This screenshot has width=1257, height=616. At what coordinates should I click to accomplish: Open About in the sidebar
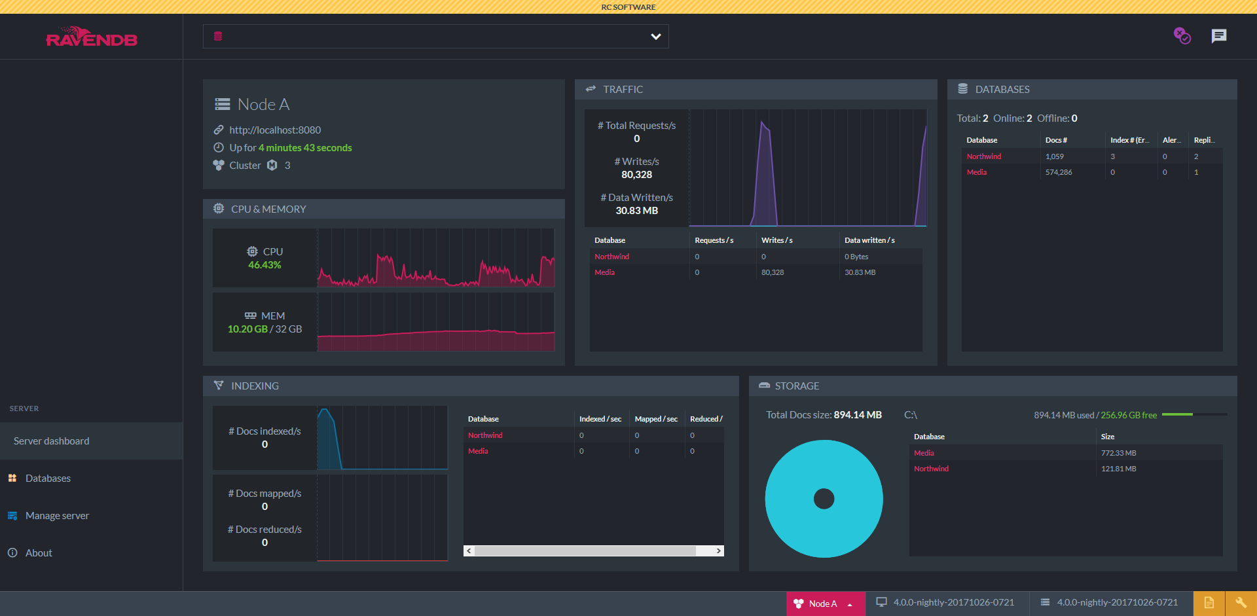click(91, 553)
